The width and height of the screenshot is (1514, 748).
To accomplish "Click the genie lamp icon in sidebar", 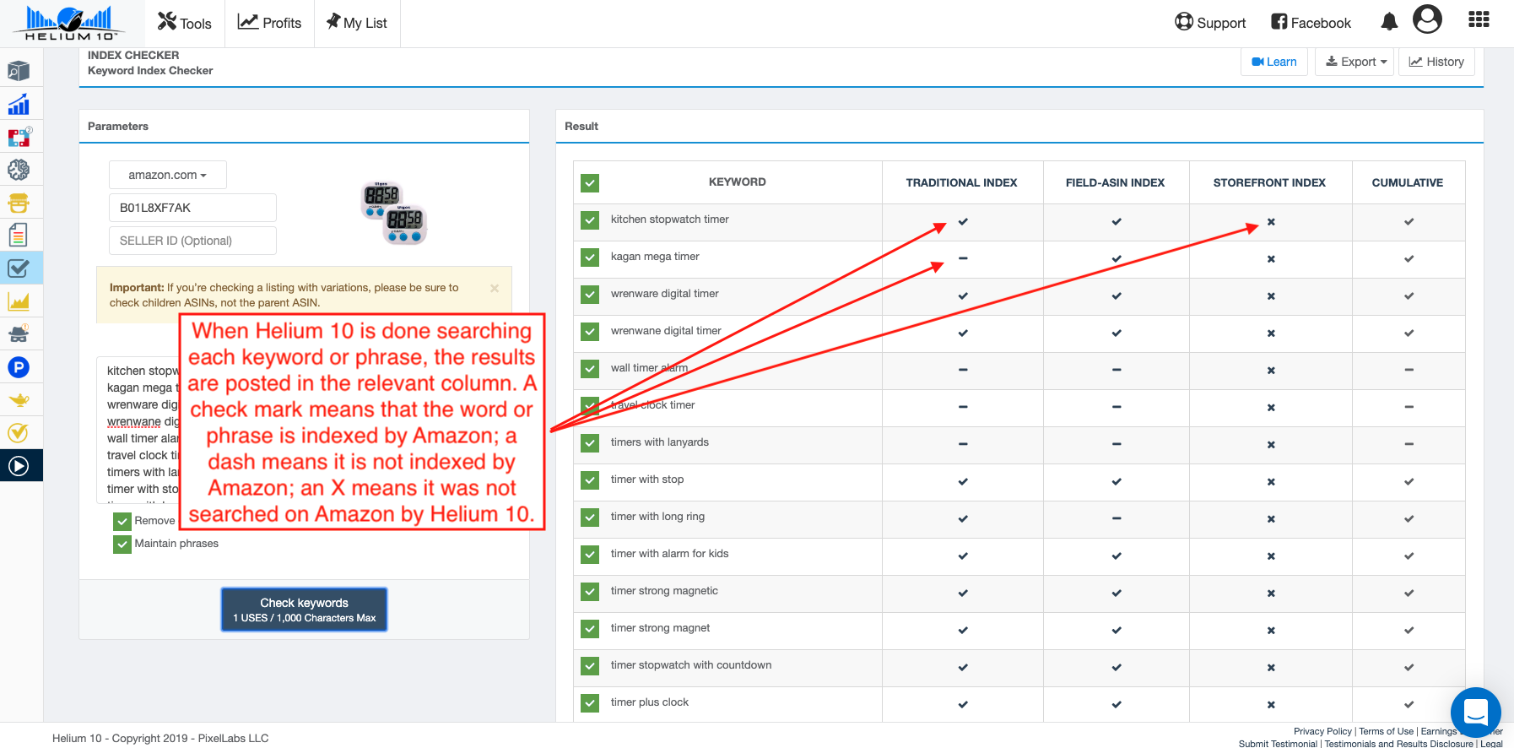I will 19,400.
